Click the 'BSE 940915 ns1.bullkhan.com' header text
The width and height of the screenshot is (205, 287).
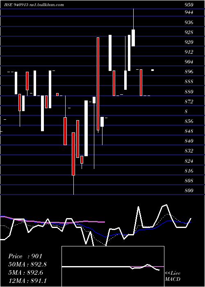34,5
